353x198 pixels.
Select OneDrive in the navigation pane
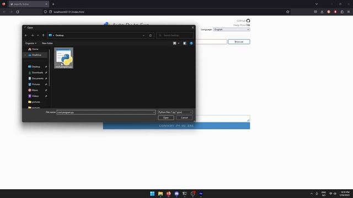(35, 55)
